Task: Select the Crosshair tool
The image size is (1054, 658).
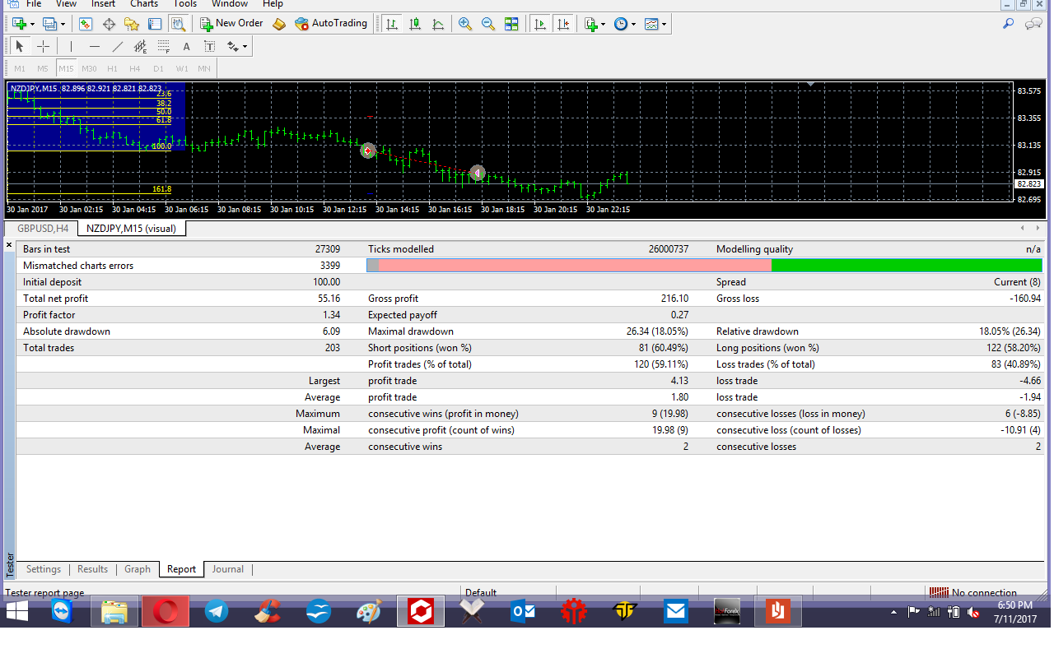Action: point(43,47)
